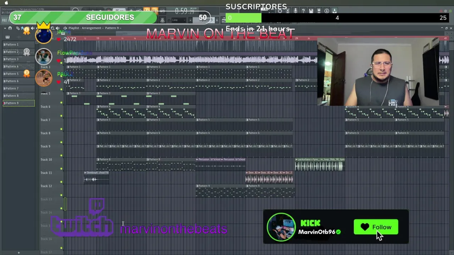The width and height of the screenshot is (454, 255).
Task: Select Pattern 1 in the pattern list
Action: click(x=19, y=45)
